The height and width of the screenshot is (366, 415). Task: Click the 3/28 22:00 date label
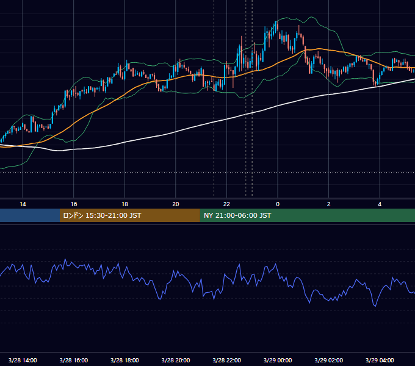pyautogui.click(x=227, y=360)
